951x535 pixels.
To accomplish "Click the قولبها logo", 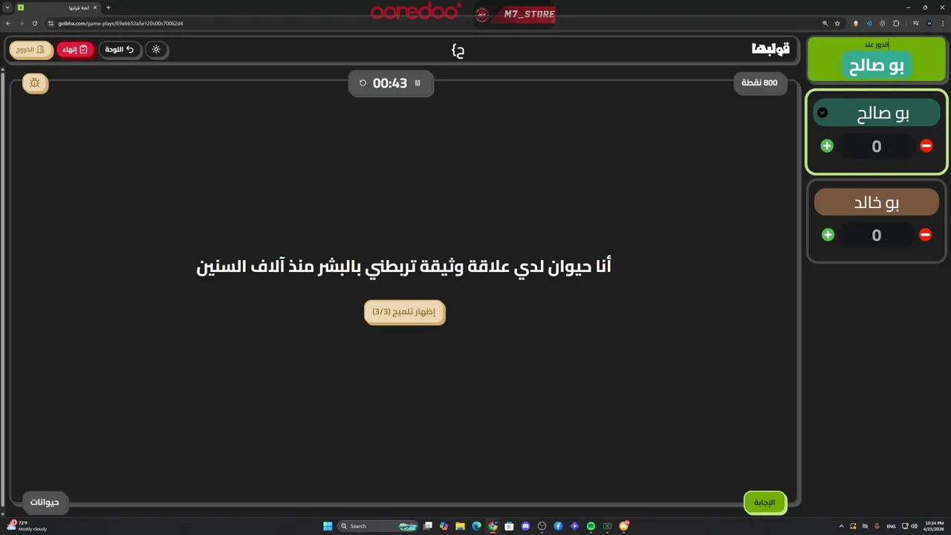I will (770, 49).
